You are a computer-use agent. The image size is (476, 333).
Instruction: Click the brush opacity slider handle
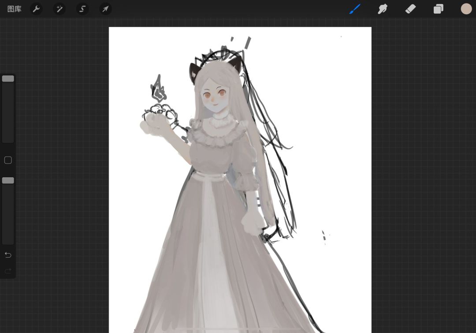point(8,180)
